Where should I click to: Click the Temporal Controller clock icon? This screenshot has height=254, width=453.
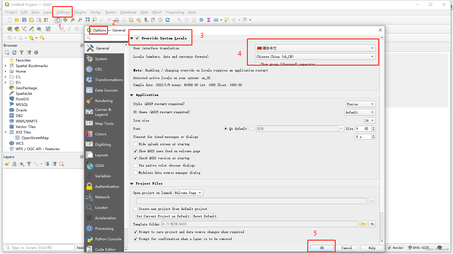click(x=160, y=20)
